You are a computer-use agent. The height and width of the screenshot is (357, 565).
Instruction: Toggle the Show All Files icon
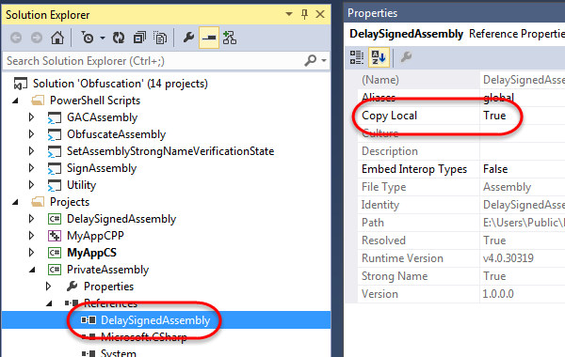pos(160,38)
